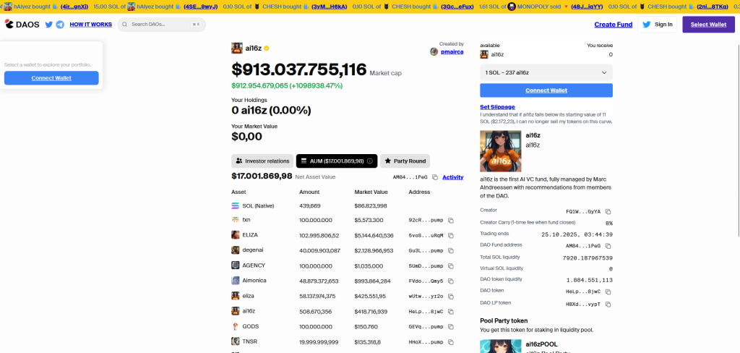This screenshot has height=353, width=740.
Task: Open the (48J...iqYY) ticker transaction link
Action: pos(588,7)
